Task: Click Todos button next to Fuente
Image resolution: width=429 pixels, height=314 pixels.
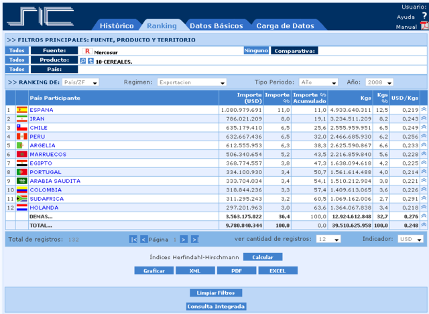Action: [x=17, y=50]
